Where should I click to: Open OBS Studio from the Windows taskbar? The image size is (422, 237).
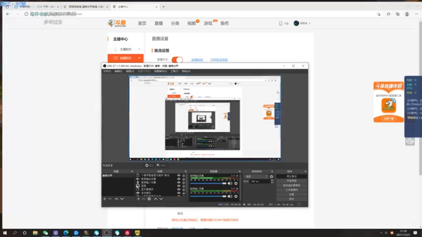tap(107, 233)
